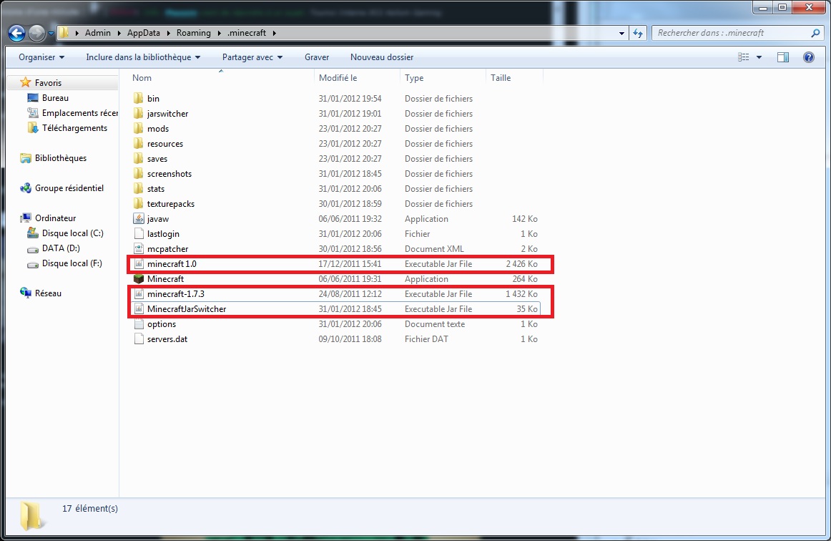Image resolution: width=831 pixels, height=541 pixels.
Task: Select the bin folder icon
Action: click(x=138, y=99)
